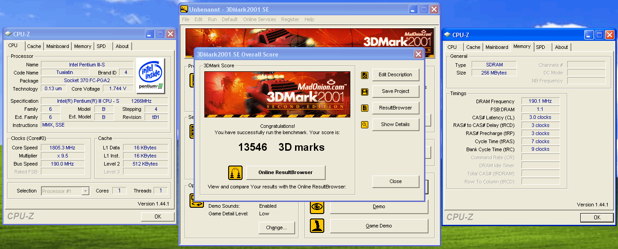Click OK in the left CPU-Z window
Viewport: 618px width, 249px height.
[158, 217]
